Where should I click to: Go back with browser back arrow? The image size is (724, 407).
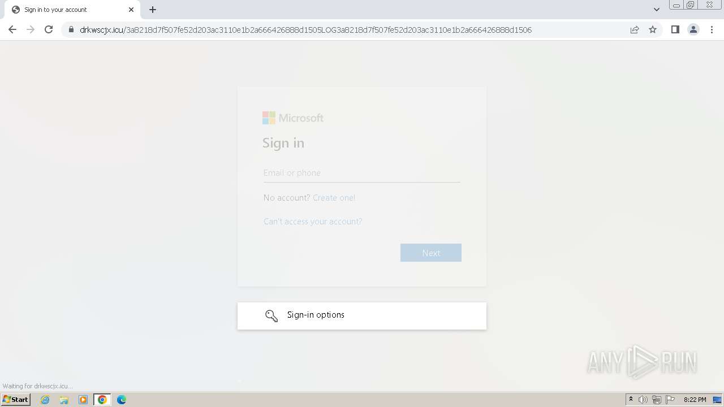(12, 29)
